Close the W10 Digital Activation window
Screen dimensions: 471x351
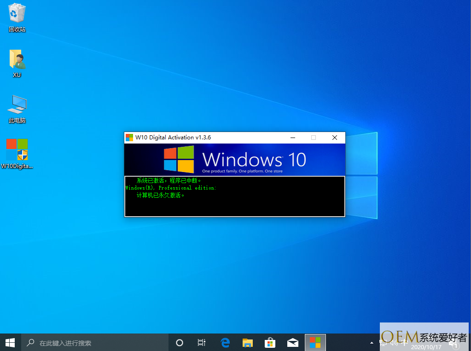335,138
